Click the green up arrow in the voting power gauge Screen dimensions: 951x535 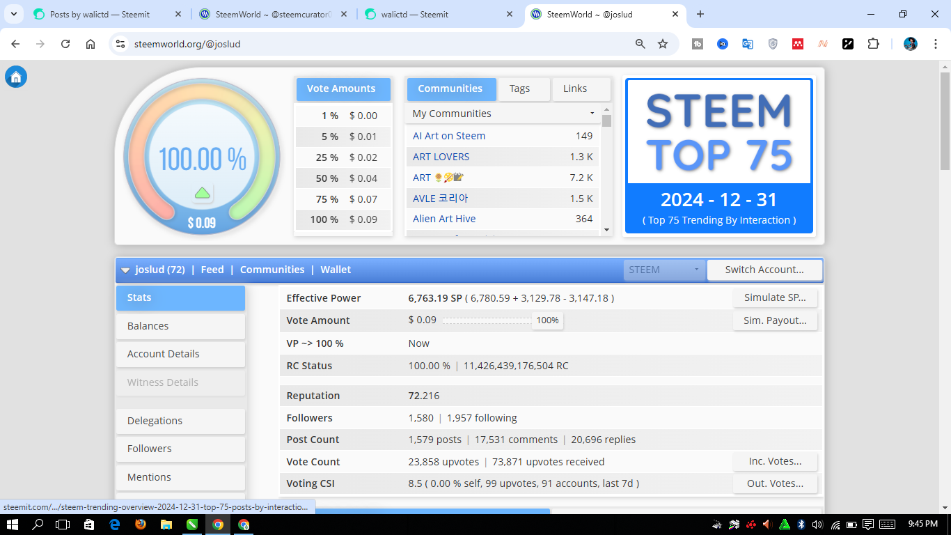pyautogui.click(x=203, y=193)
